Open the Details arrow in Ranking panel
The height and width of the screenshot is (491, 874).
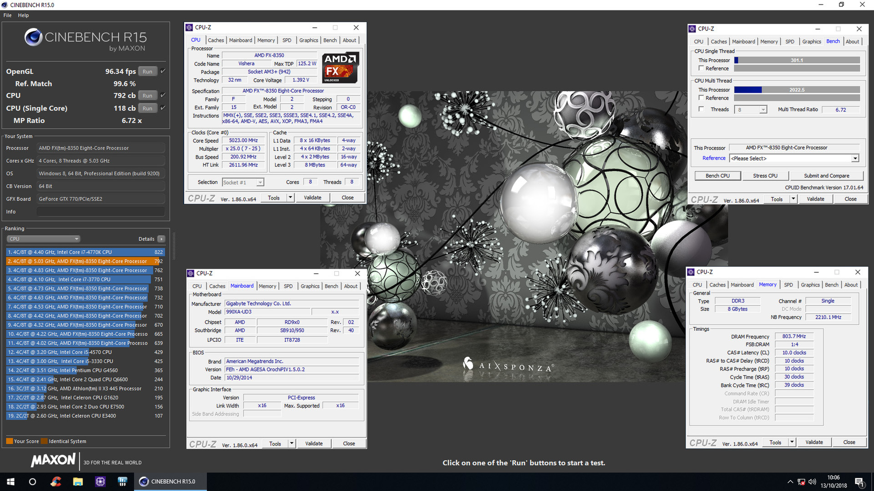tap(161, 239)
